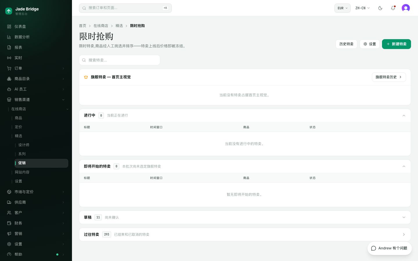The image size is (418, 261).
Task: Go to 首页 in the breadcrumb
Action: point(83,26)
